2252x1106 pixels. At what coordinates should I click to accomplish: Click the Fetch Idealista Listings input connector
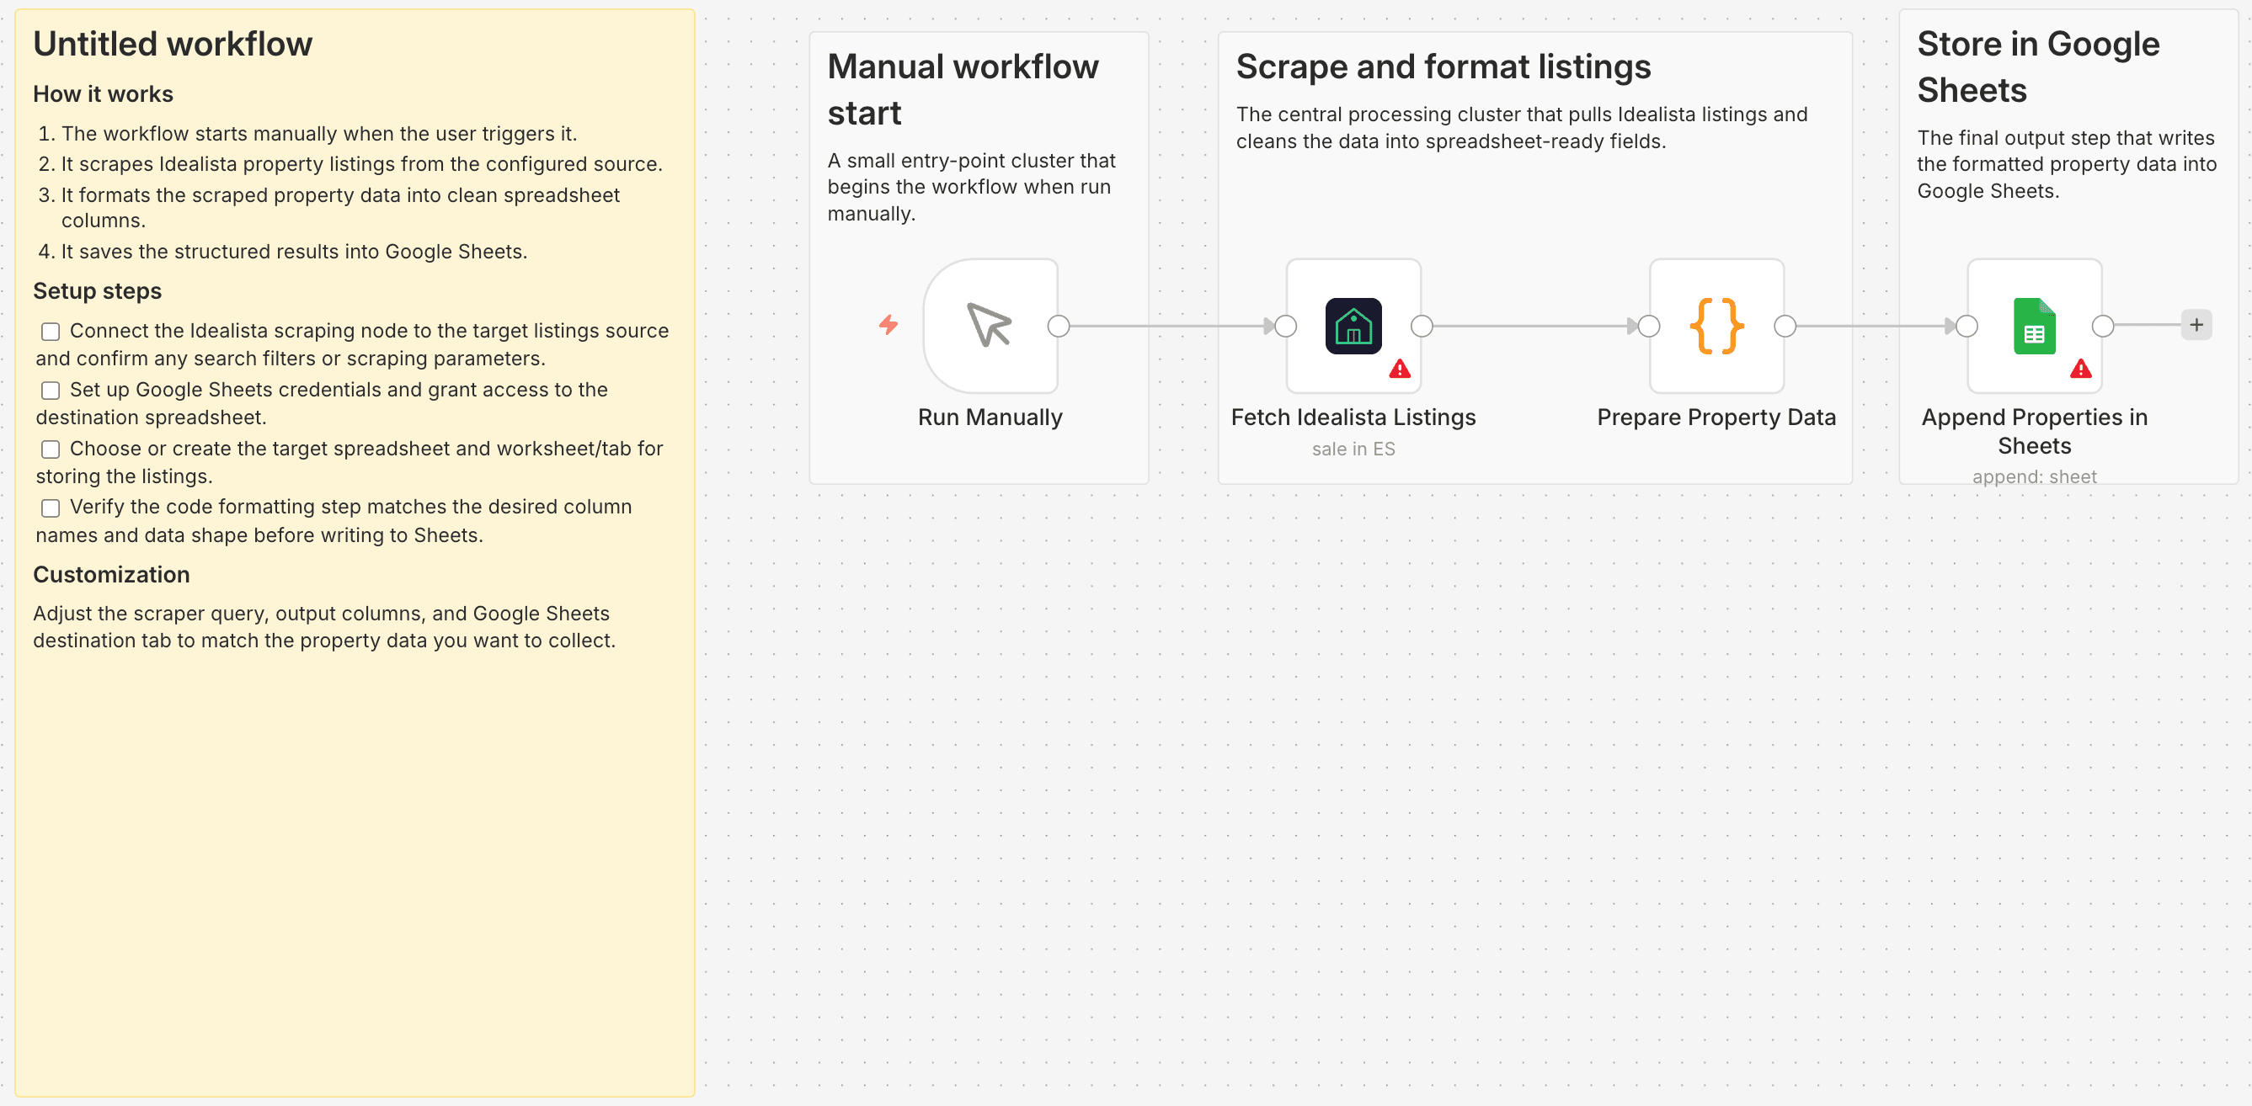1285,326
